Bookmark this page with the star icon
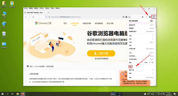Viewport: 178px width, 96px height. click(129, 17)
